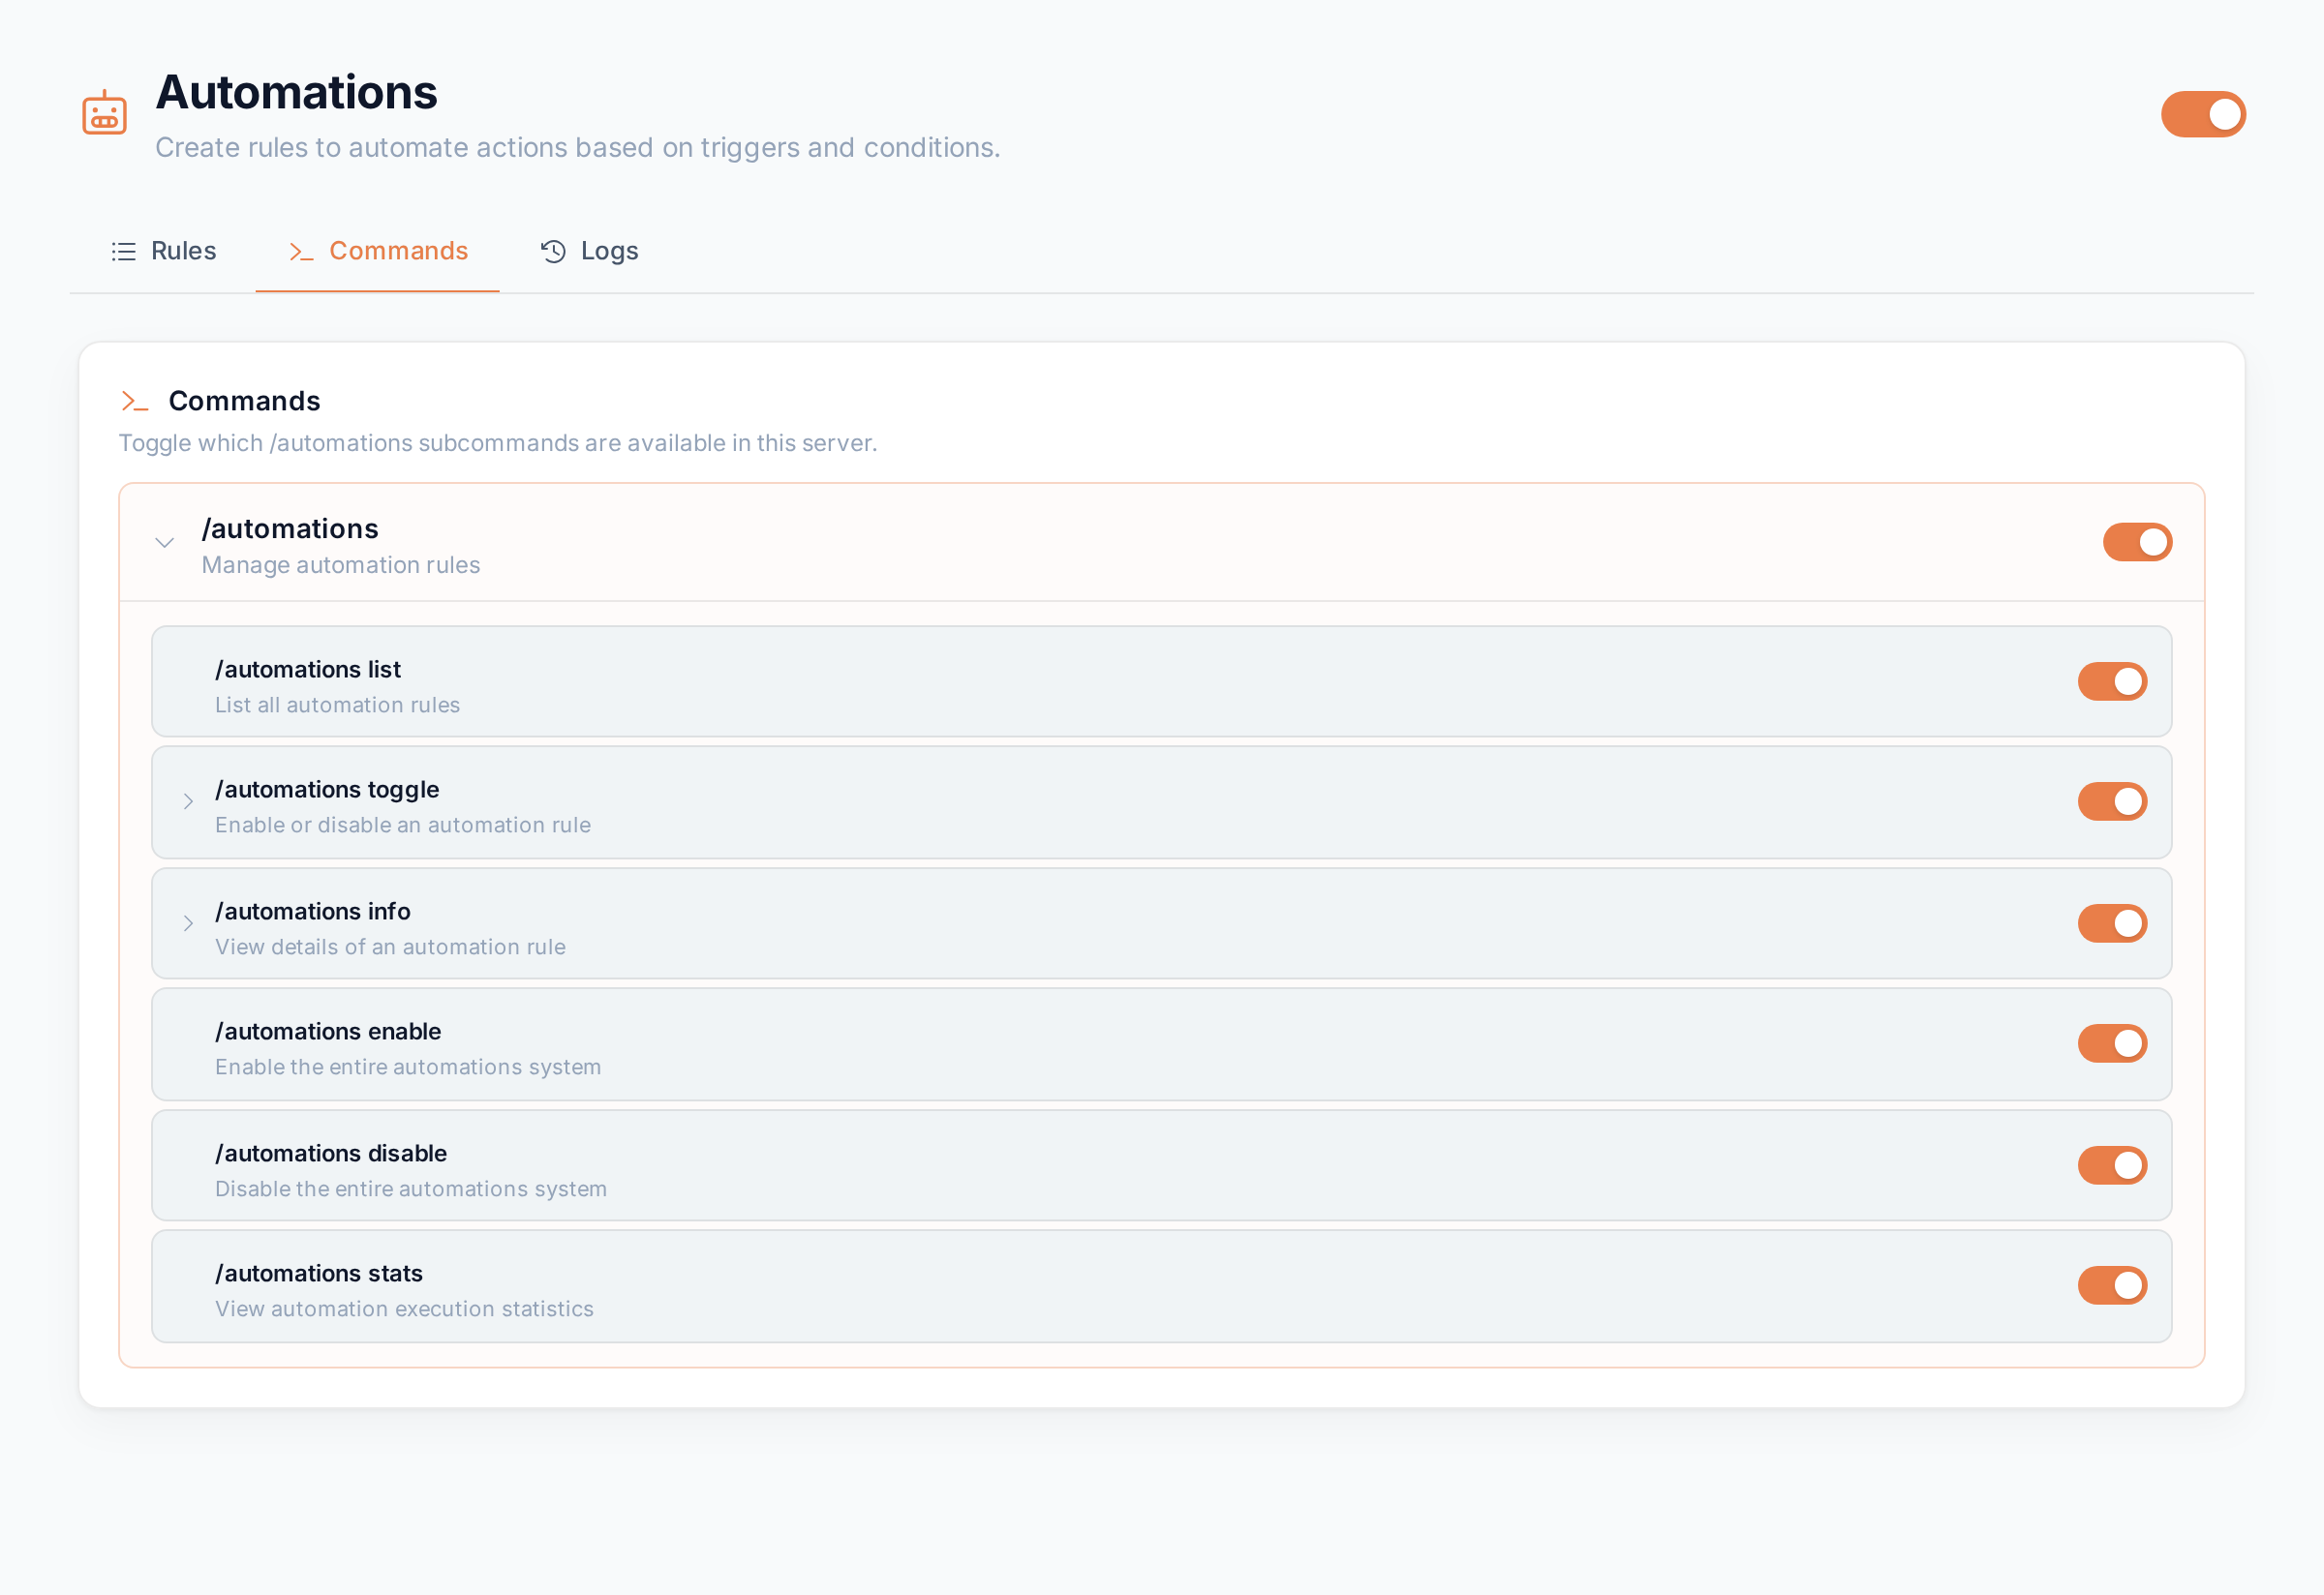Screen dimensions: 2324x1595
Task: Click the '/automations list' command name
Action: [x=308, y=670]
